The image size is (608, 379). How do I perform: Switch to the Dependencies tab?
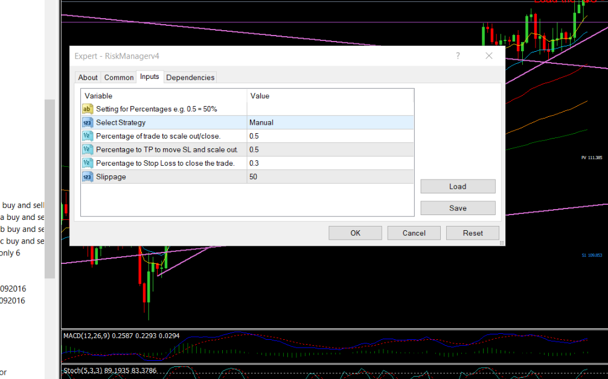coord(190,77)
